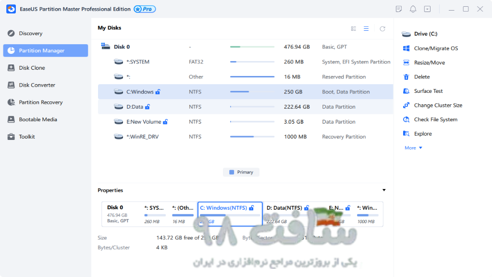Click the Bootable Media icon
The image size is (492, 277).
[11, 119]
